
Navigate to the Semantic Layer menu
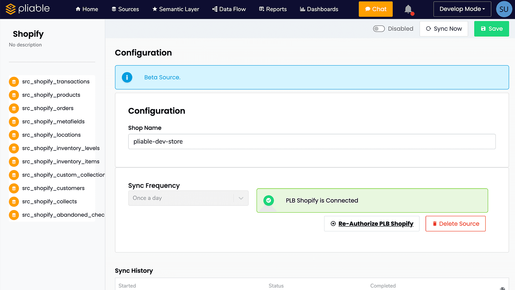coord(176,9)
